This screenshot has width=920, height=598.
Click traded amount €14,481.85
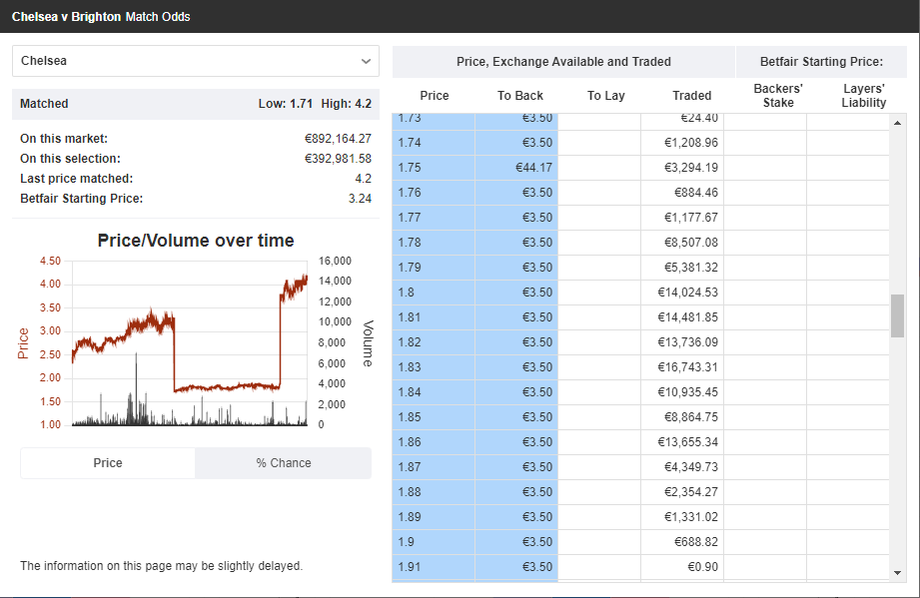687,317
